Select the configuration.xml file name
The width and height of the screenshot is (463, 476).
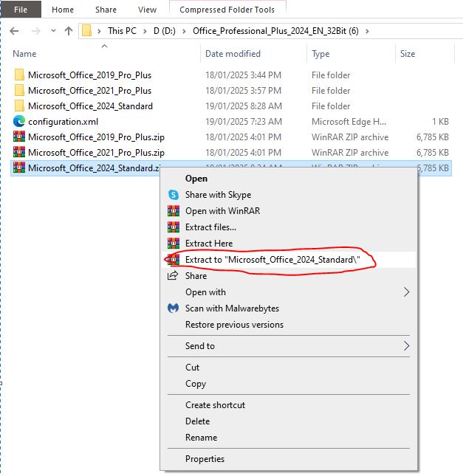point(64,122)
